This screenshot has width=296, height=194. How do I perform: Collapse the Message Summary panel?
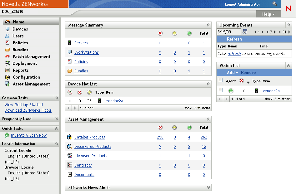tap(208, 25)
